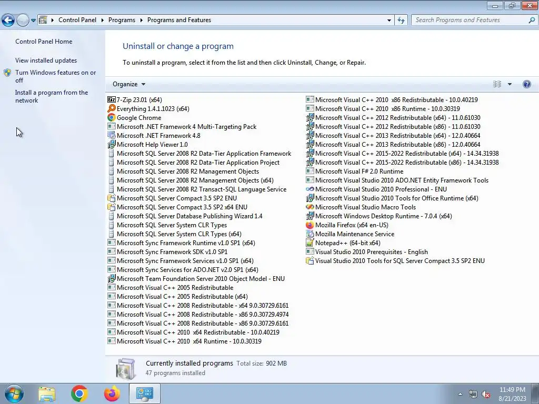Click the Visual Studio 2010 Tools for SQL Server Compact icon

[310, 261]
